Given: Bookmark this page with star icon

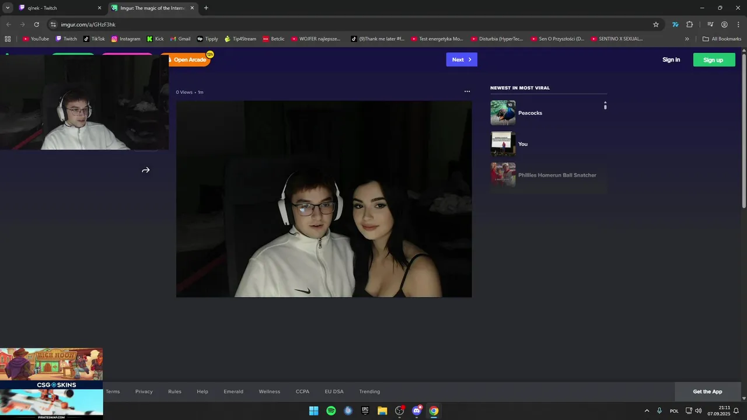Looking at the screenshot, I should coord(656,24).
